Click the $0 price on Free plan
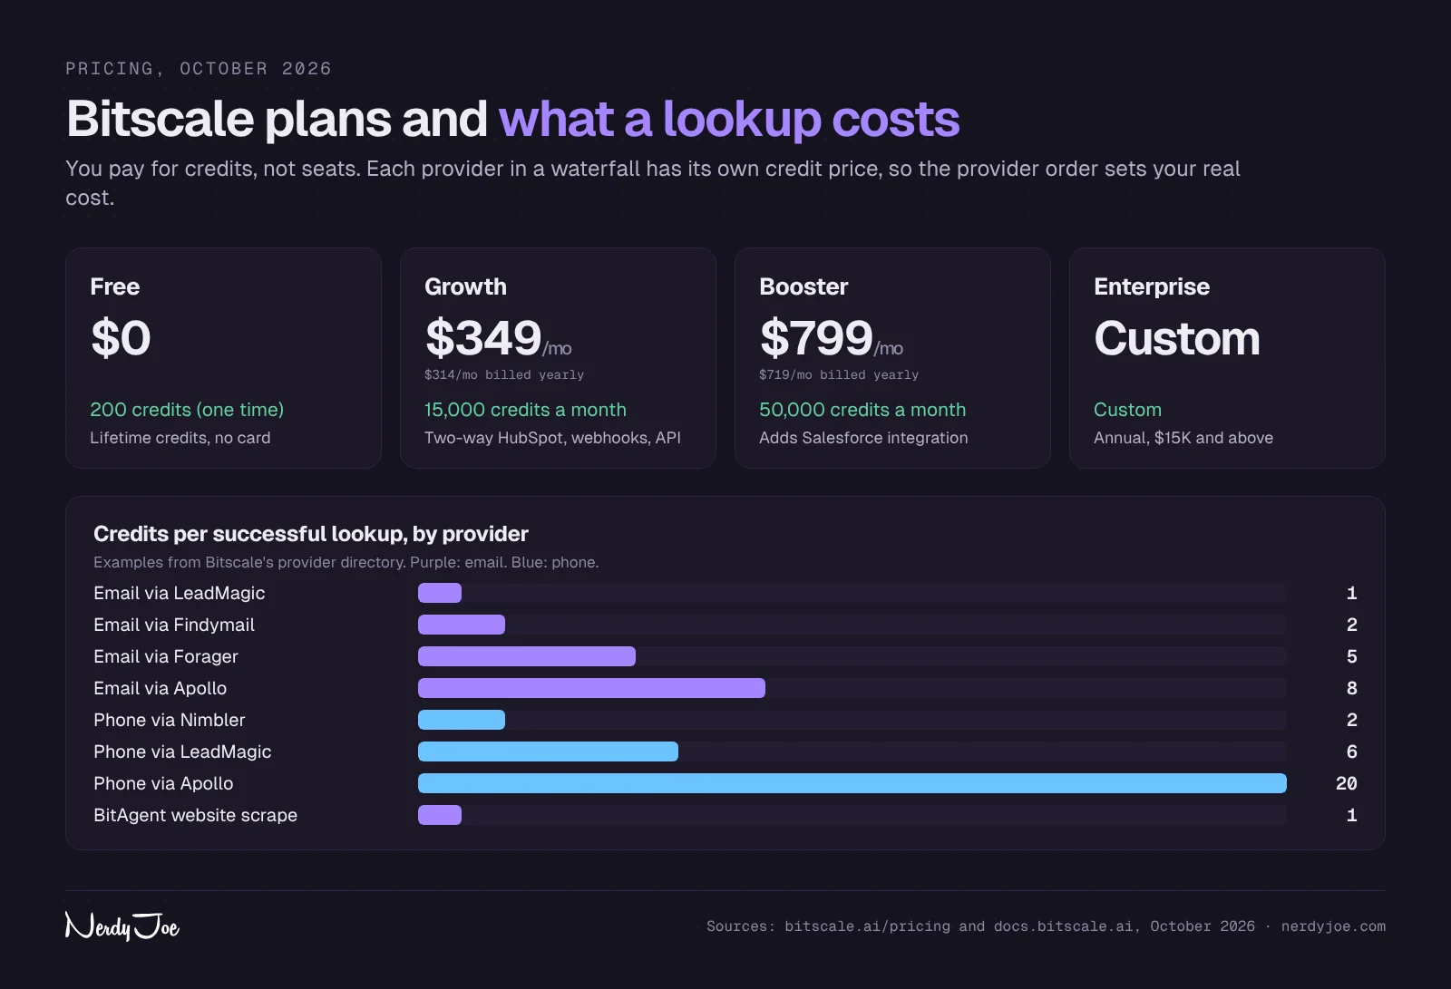1451x989 pixels. 121,338
